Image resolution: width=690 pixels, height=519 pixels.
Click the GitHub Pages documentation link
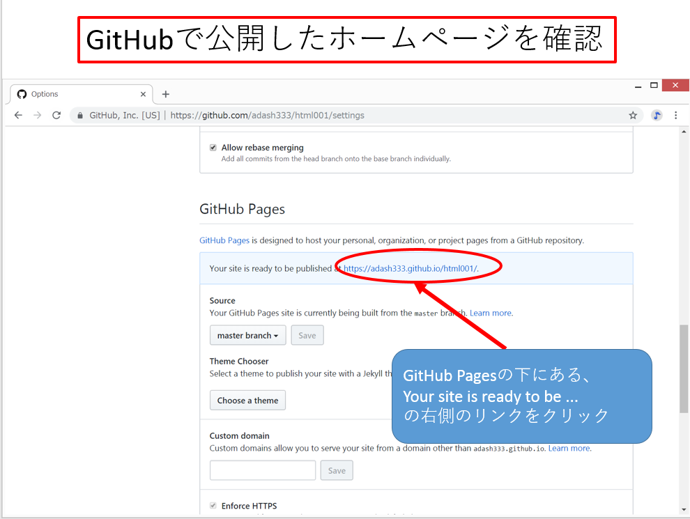click(224, 240)
